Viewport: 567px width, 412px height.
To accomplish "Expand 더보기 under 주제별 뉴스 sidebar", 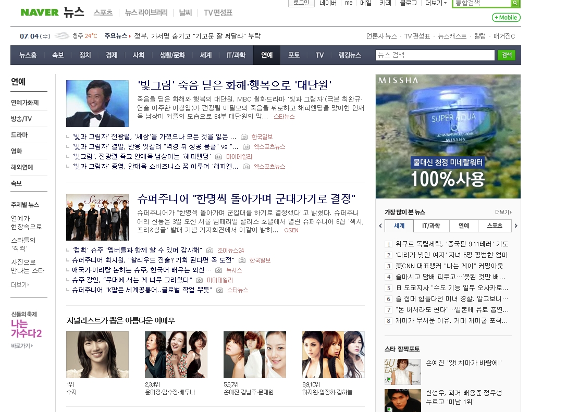I will coord(20,285).
